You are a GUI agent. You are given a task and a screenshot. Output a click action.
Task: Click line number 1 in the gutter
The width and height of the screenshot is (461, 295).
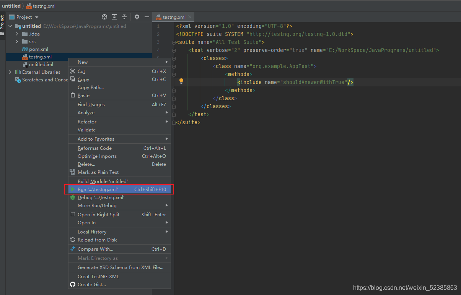point(158,26)
